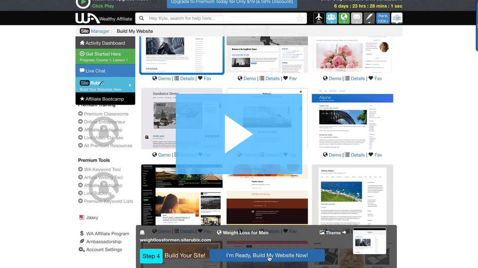This screenshot has height=268, width=478.
Task: Select the highlighted theme marked Scheduled
Action: pyautogui.click(x=182, y=55)
